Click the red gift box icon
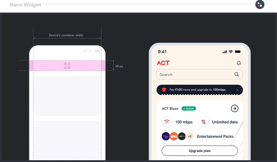 [164, 89]
